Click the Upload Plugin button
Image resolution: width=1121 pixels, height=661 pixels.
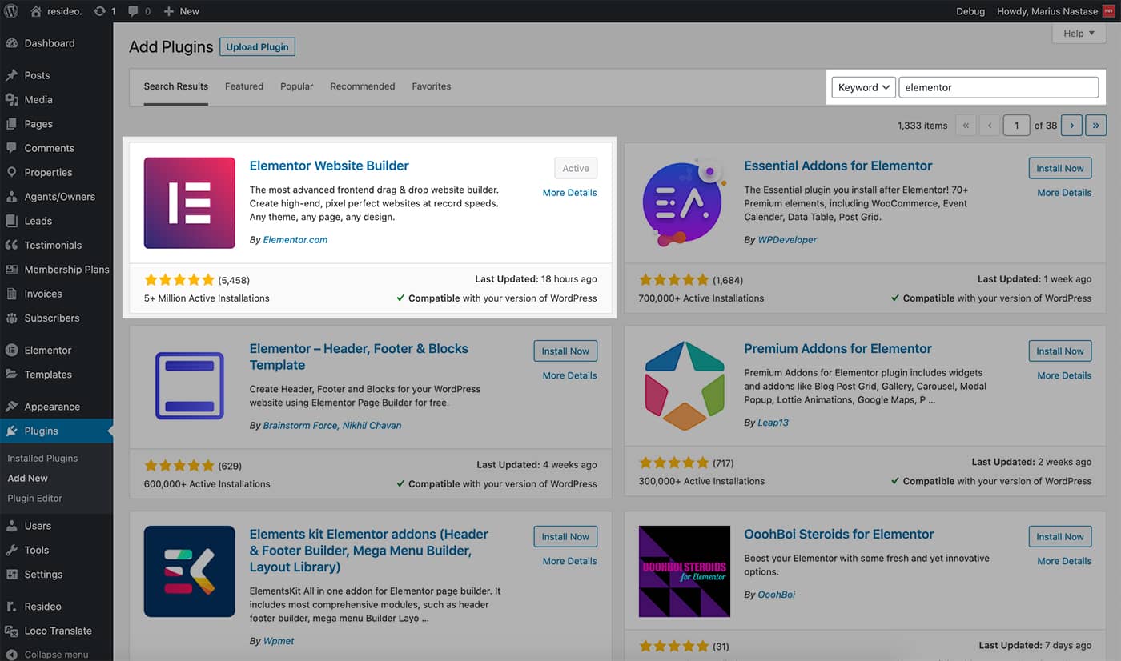coord(257,47)
